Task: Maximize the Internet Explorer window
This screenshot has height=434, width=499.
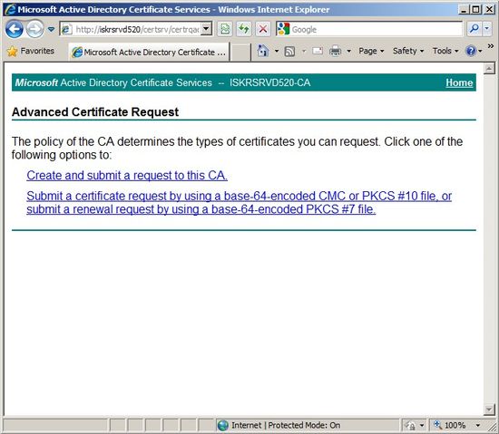Action: [476, 10]
